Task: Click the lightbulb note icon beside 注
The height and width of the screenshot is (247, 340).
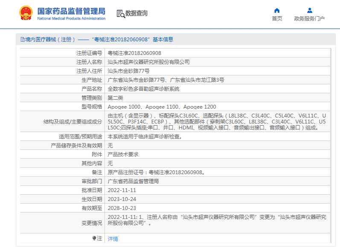Action: point(94,238)
